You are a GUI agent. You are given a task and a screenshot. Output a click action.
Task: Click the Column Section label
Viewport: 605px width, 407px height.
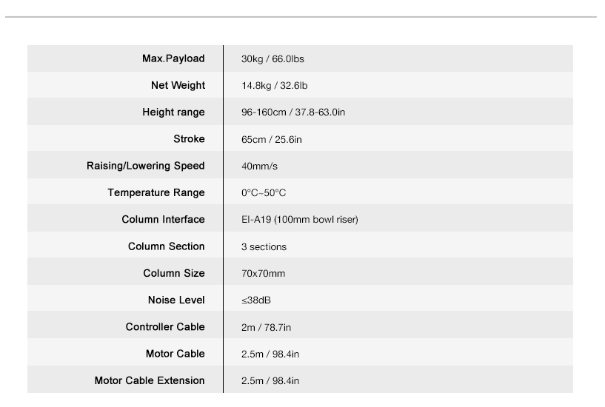click(166, 246)
